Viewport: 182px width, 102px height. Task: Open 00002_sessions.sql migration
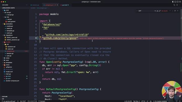click(13, 40)
